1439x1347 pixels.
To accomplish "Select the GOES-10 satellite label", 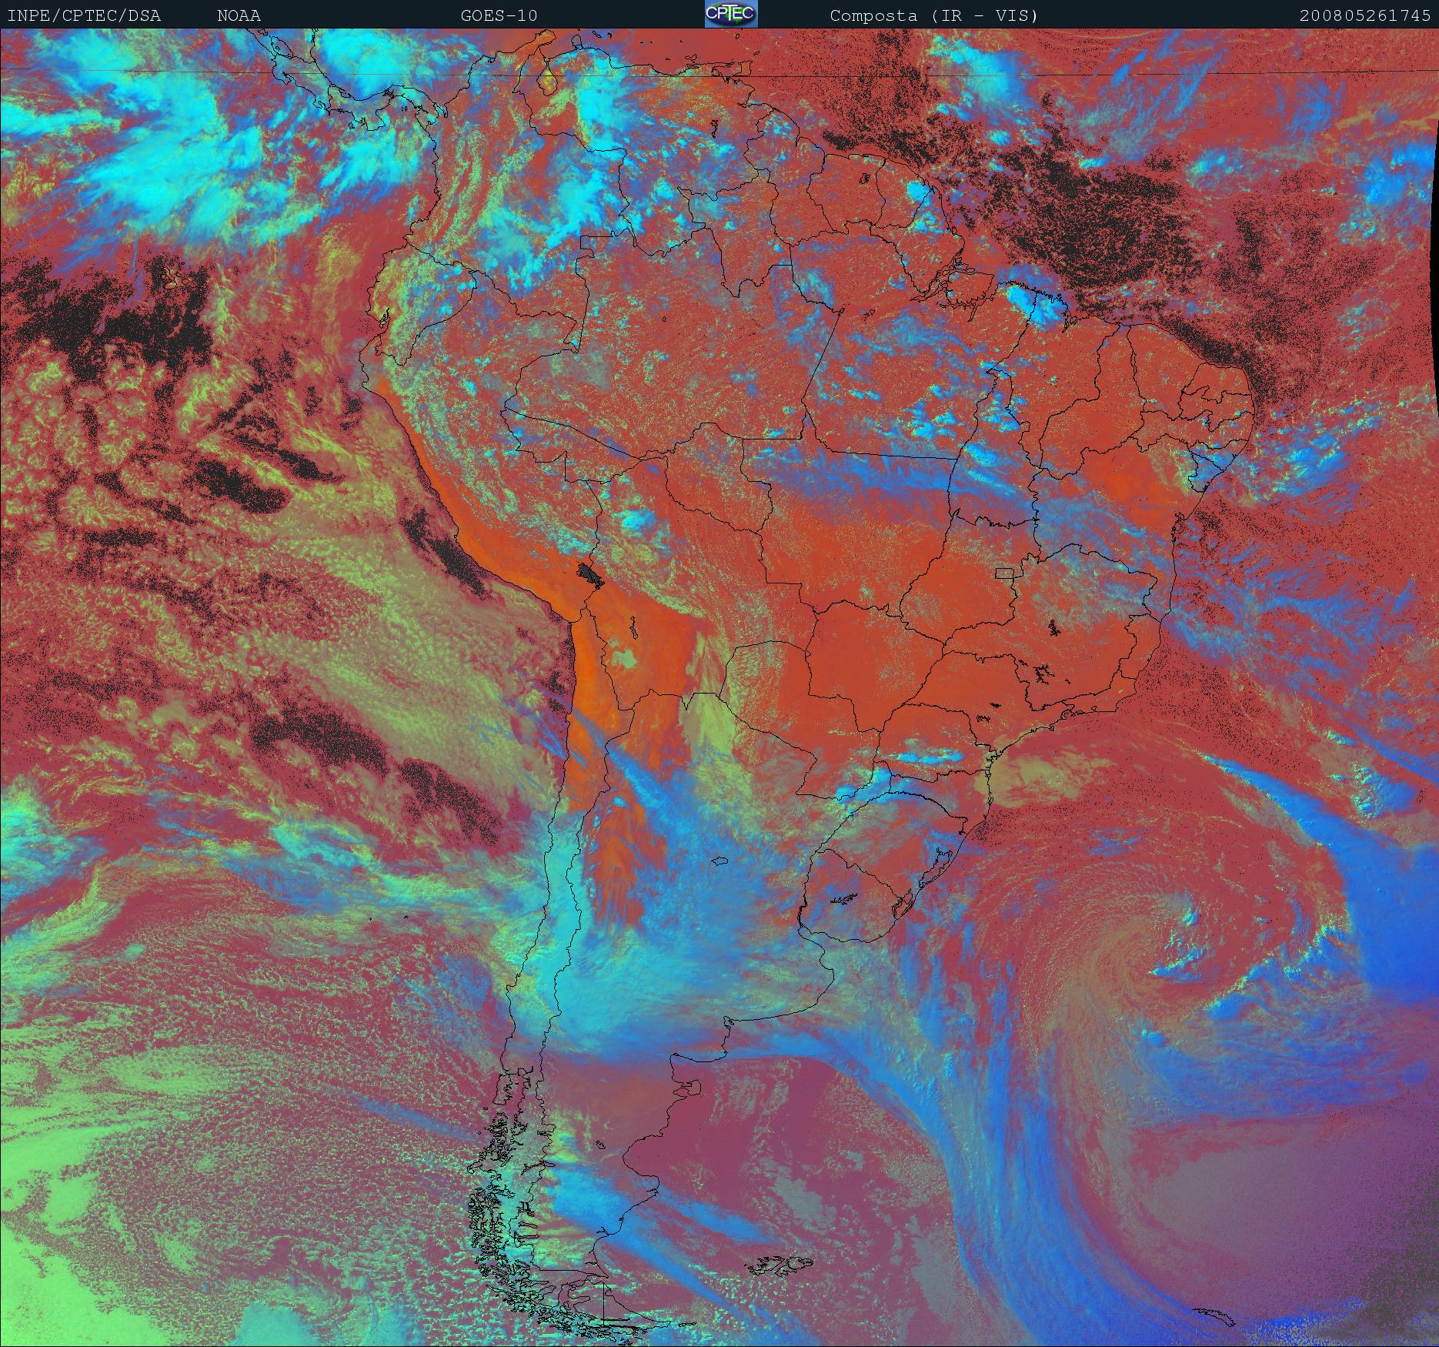I will coord(499,15).
